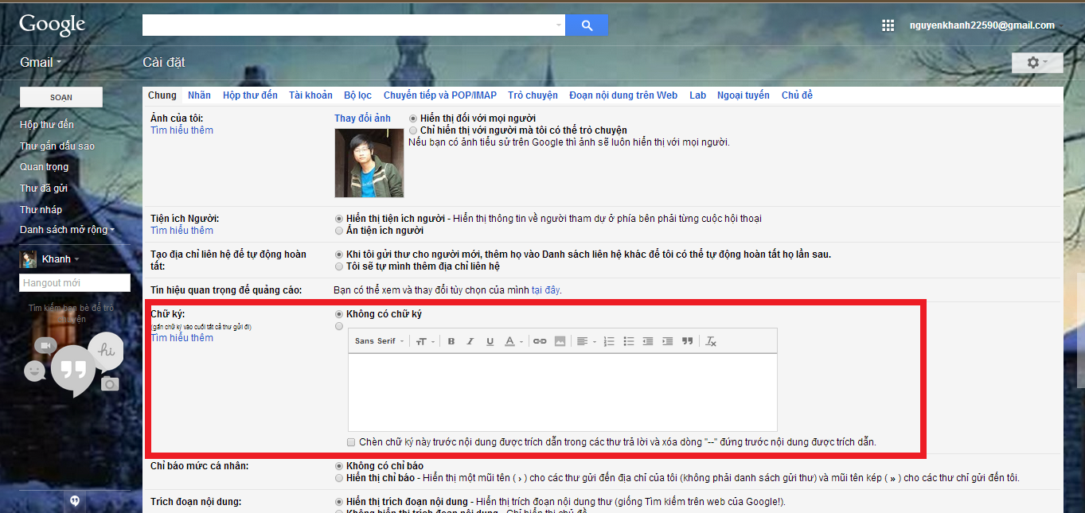The height and width of the screenshot is (513, 1085).
Task: Click Hangouts icon at sidebar bottom
Action: (74, 500)
